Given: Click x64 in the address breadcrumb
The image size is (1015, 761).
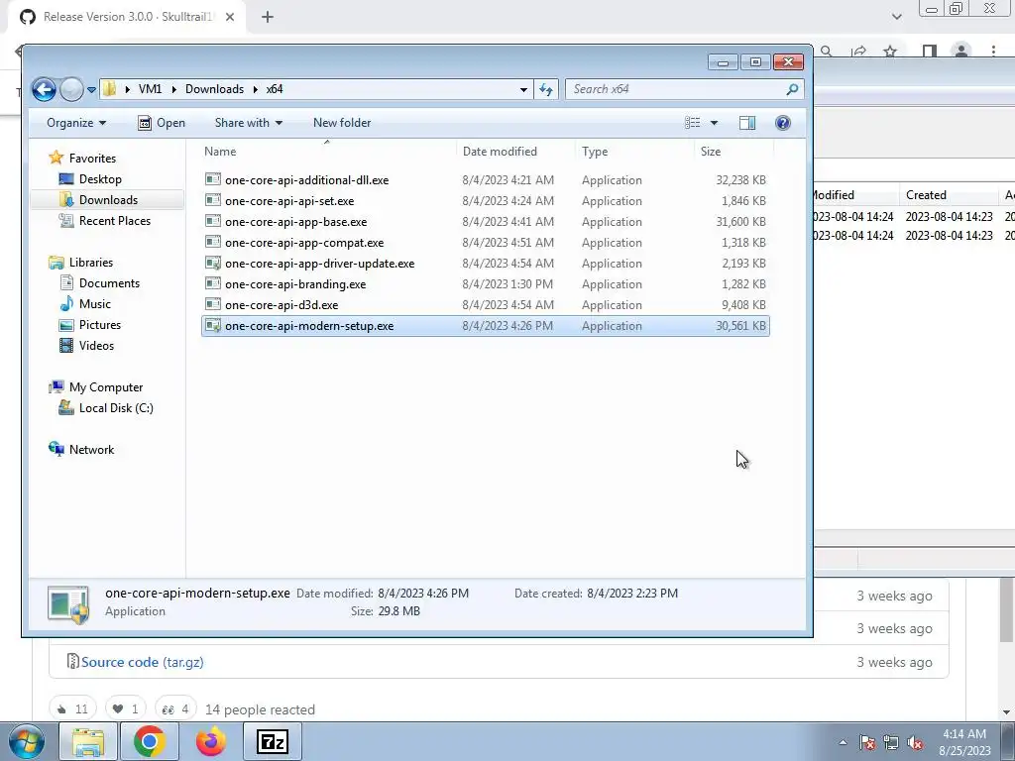Looking at the screenshot, I should [275, 89].
